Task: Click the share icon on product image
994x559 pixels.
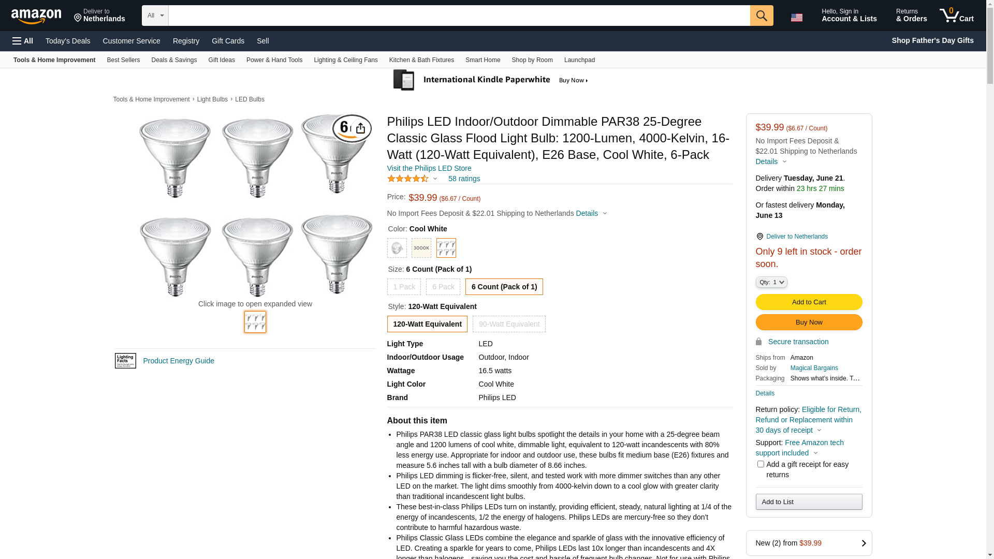Action: click(x=360, y=128)
